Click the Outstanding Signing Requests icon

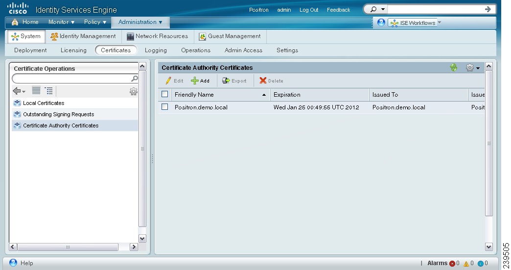click(x=17, y=114)
